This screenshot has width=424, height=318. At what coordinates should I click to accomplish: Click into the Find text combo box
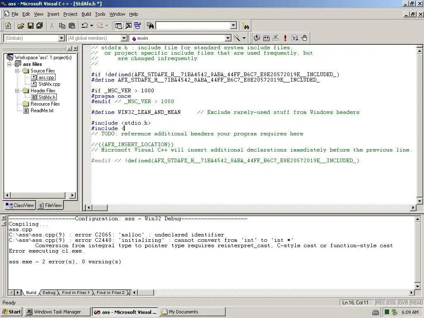[193, 26]
